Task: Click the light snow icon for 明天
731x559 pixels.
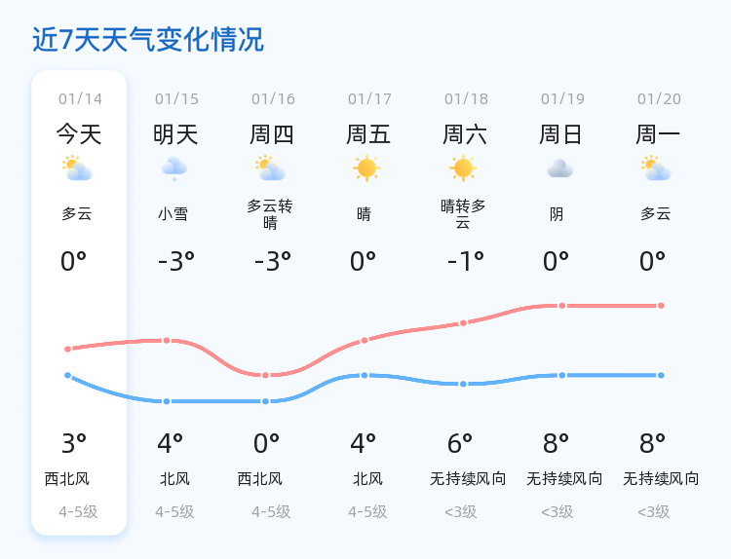Action: click(x=174, y=168)
